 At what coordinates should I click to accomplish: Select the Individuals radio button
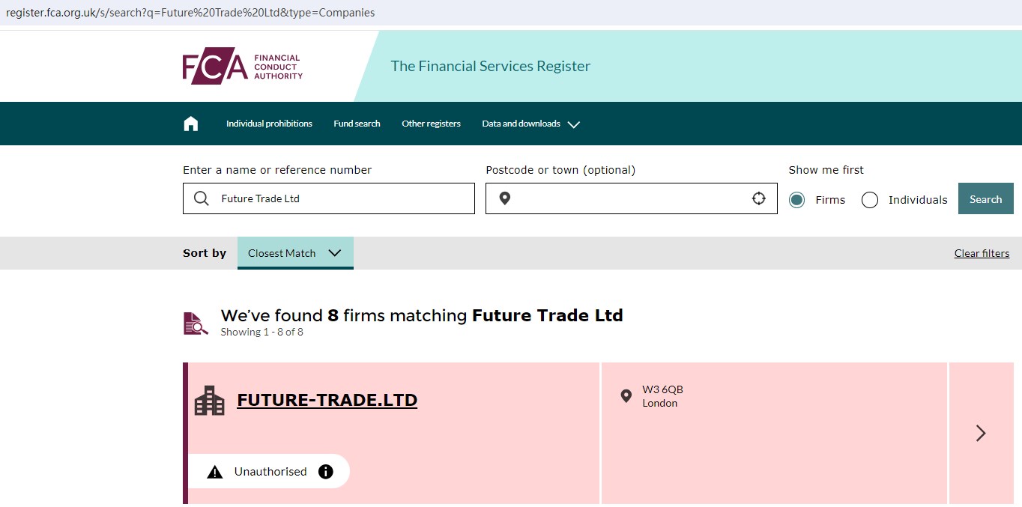870,200
